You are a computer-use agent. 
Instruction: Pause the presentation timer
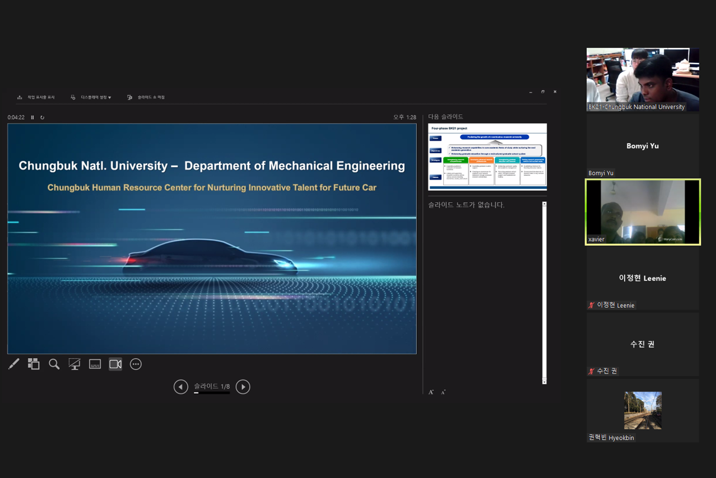[x=33, y=117]
